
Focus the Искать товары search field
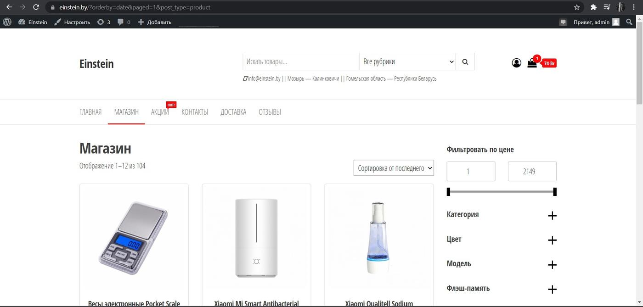[x=301, y=61]
